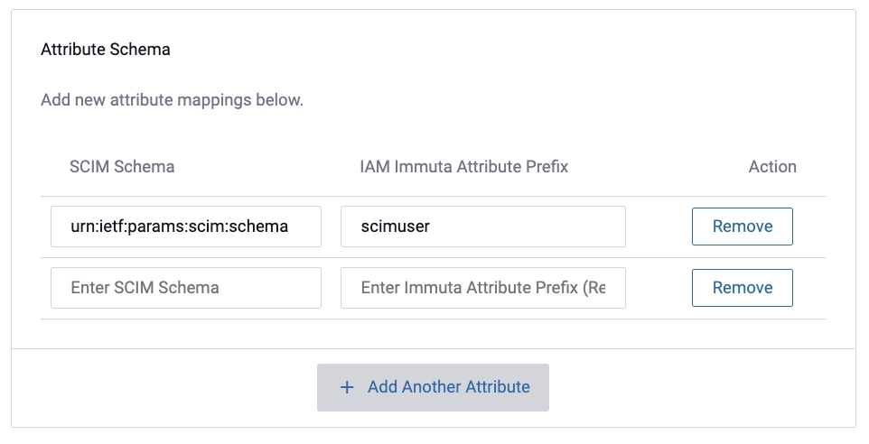Click the plus icon beside Add Another Attribute
This screenshot has height=444, width=869.
tap(347, 387)
